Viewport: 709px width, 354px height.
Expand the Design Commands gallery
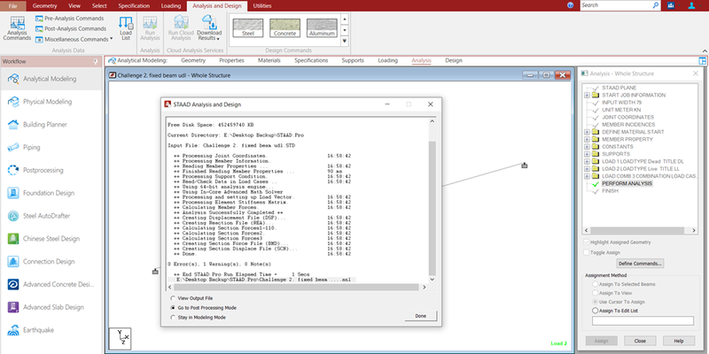pos(345,41)
